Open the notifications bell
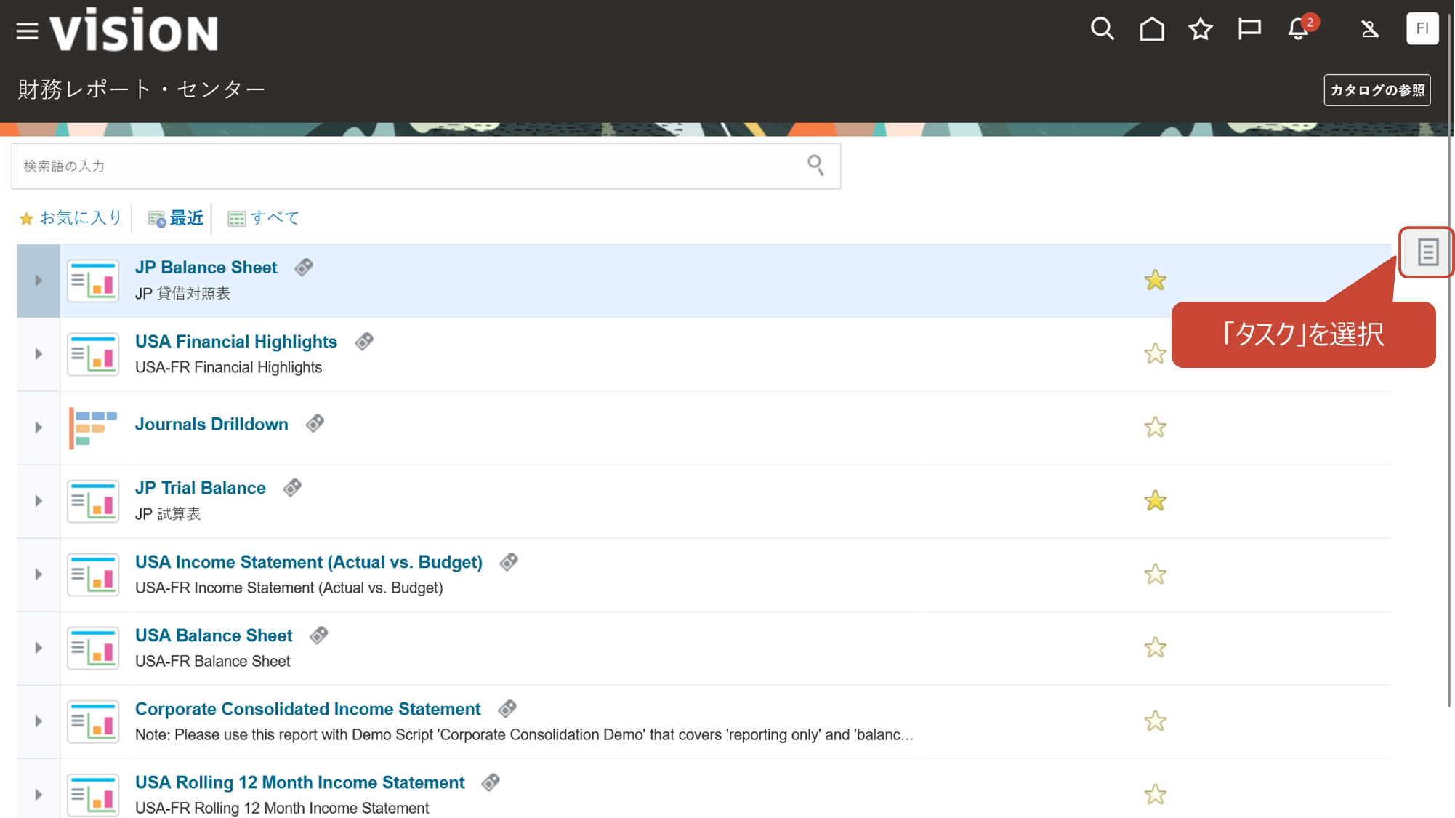Image resolution: width=1455 pixels, height=818 pixels. click(1298, 29)
